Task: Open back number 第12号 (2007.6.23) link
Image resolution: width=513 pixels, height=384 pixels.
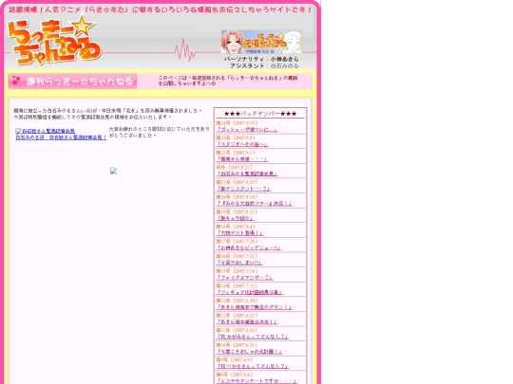Action: click(247, 322)
